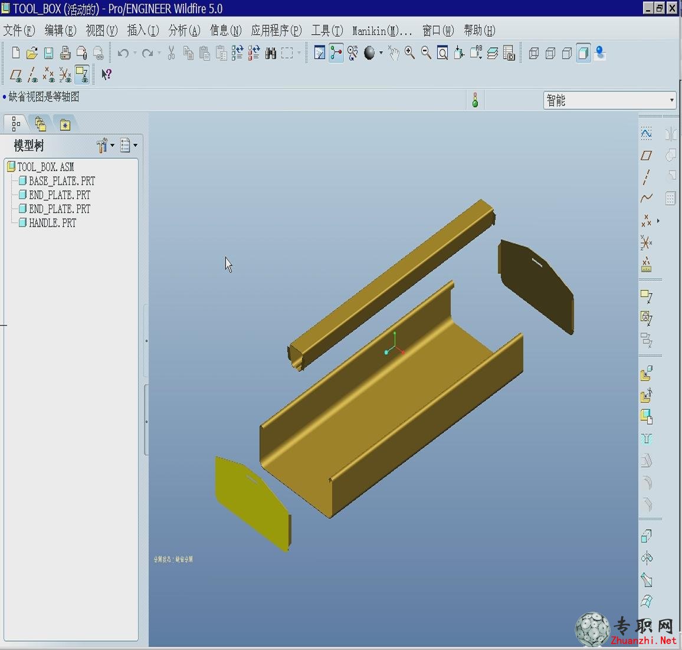The width and height of the screenshot is (682, 650).
Task: Open the Reorient view dialog
Action: tap(460, 53)
